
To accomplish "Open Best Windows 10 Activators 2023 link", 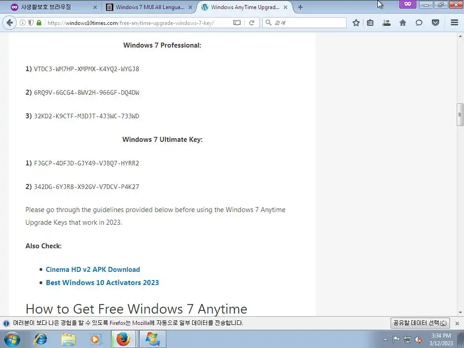I will point(102,283).
